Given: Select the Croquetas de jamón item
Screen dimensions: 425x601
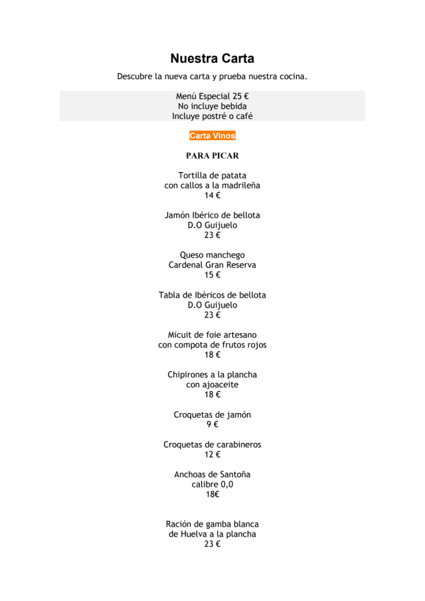Looking at the screenshot, I should point(212,414).
